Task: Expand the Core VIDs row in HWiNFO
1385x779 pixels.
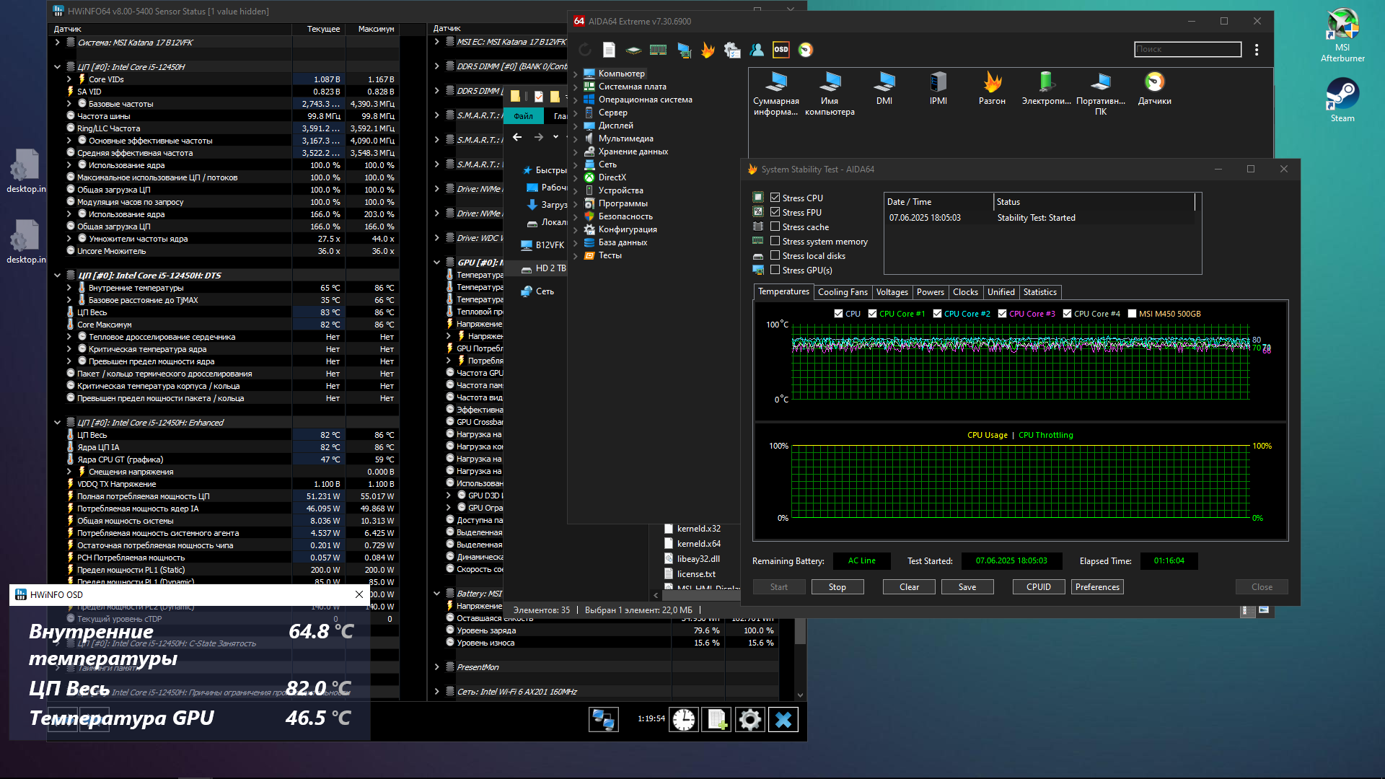Action: tap(69, 79)
